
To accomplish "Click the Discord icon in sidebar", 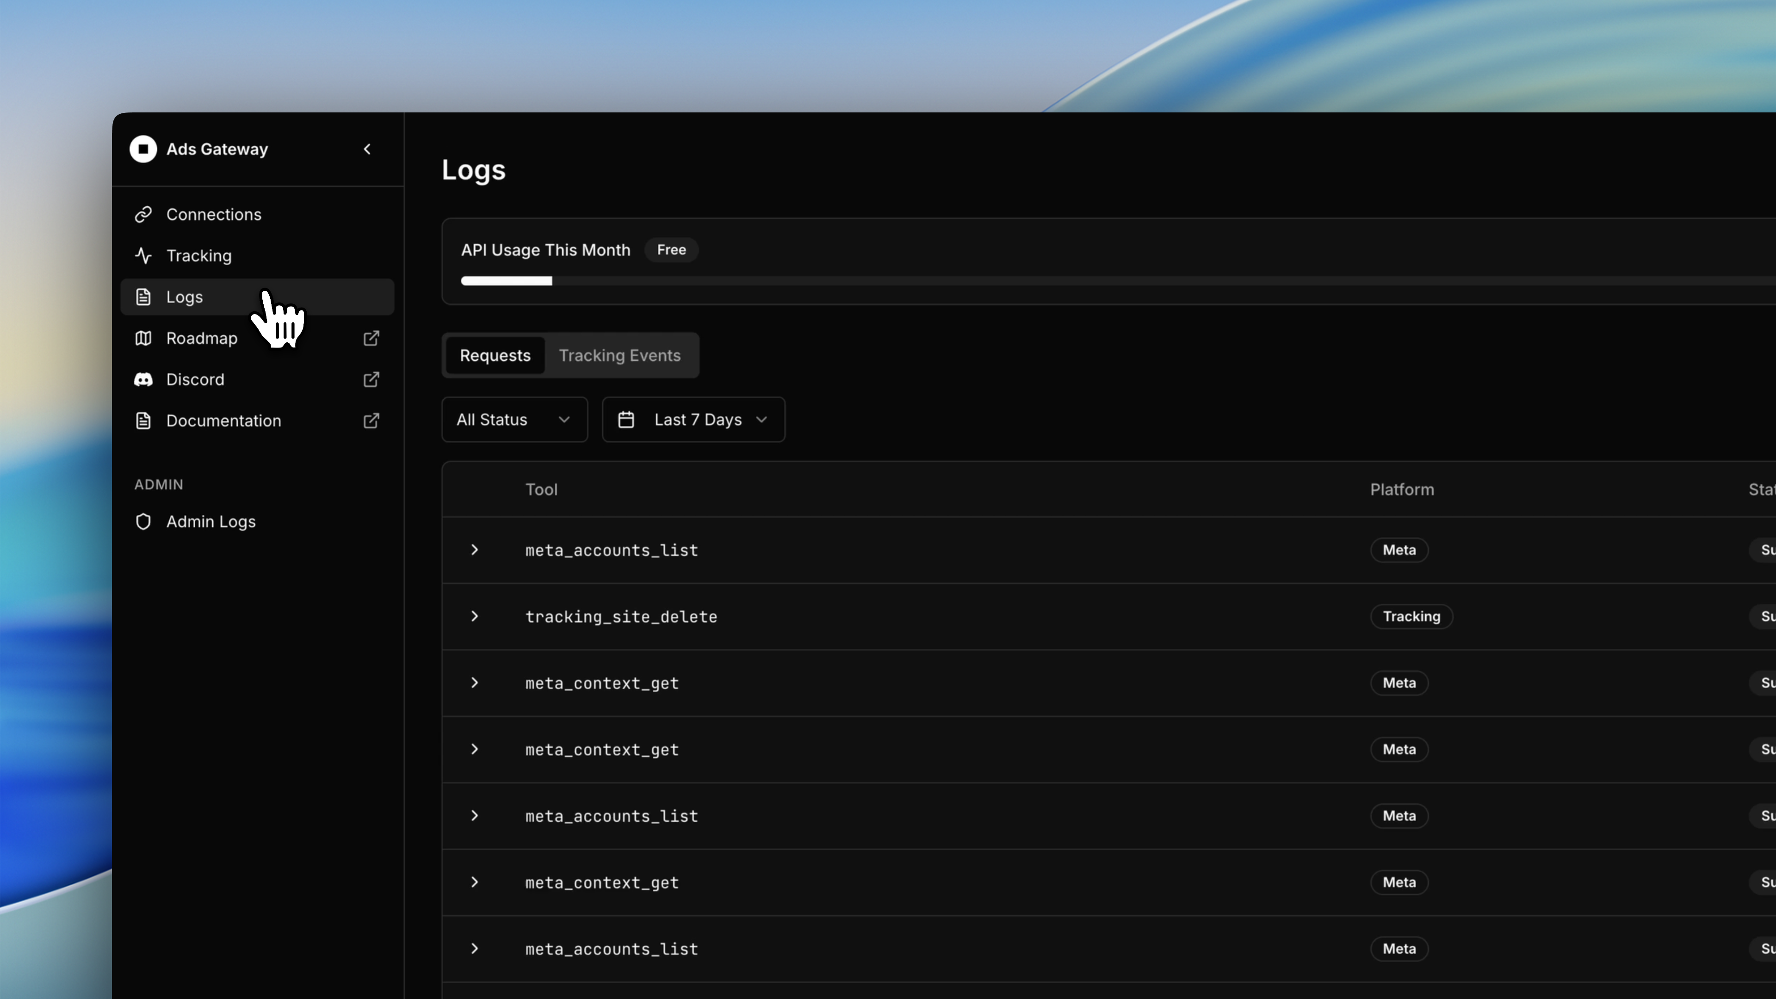I will (142, 379).
